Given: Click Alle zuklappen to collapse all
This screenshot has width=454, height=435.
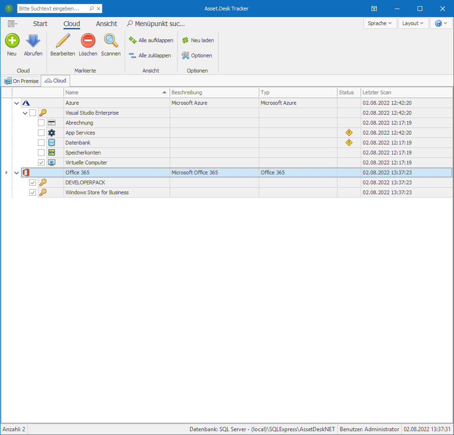Looking at the screenshot, I should 150,55.
